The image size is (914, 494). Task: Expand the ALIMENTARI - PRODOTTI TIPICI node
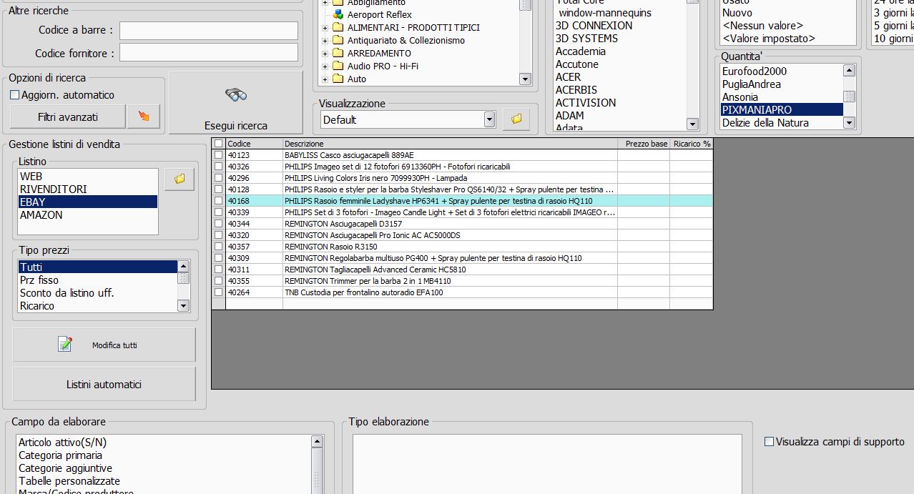coord(325,28)
